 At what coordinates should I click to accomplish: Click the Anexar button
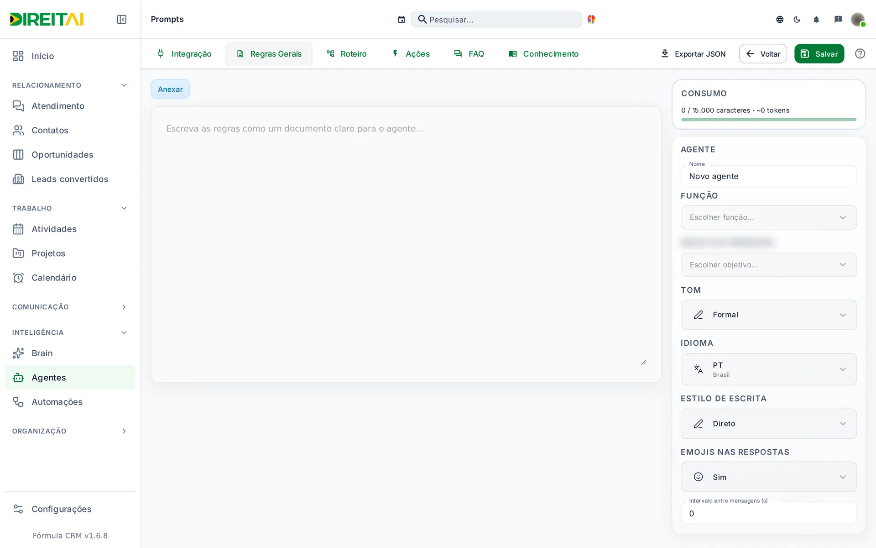pos(170,89)
